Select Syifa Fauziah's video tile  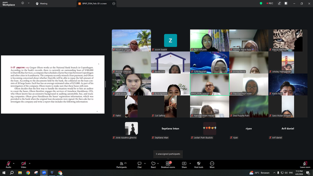pyautogui.click(x=210, y=63)
